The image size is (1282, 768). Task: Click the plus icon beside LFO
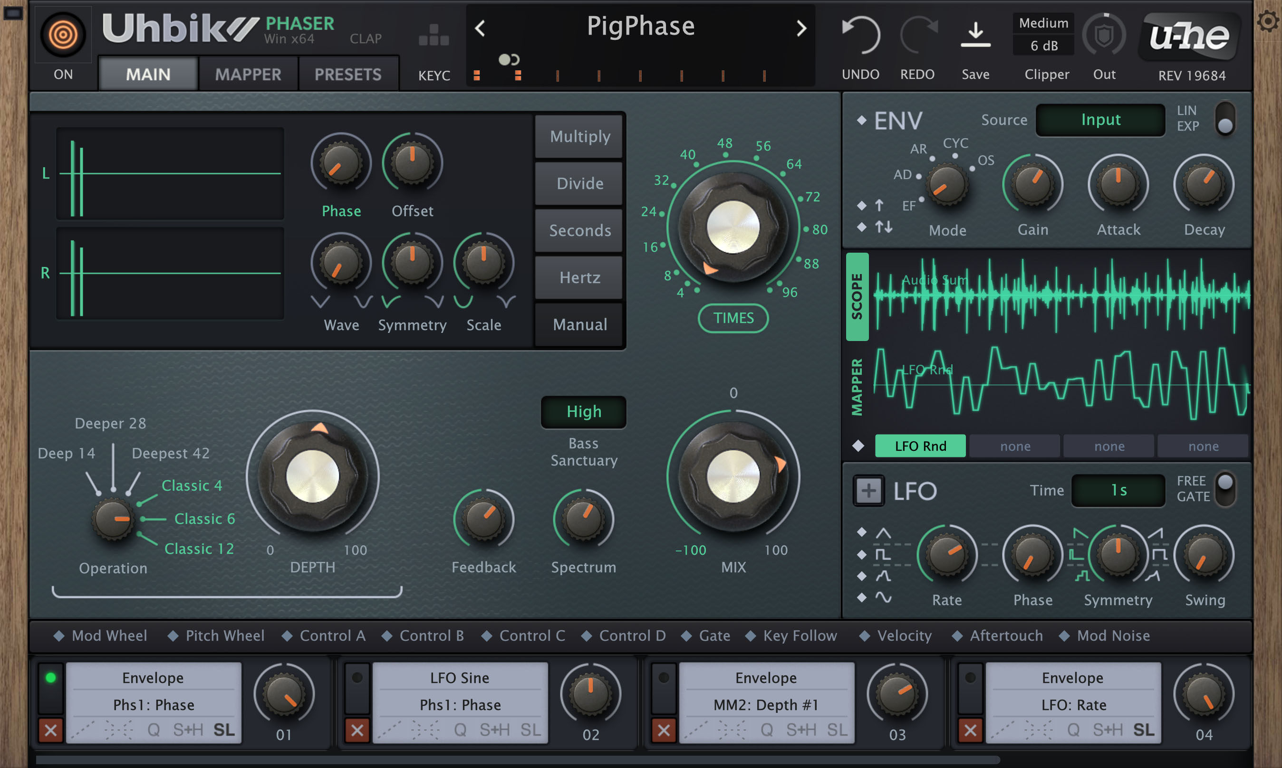(x=869, y=490)
